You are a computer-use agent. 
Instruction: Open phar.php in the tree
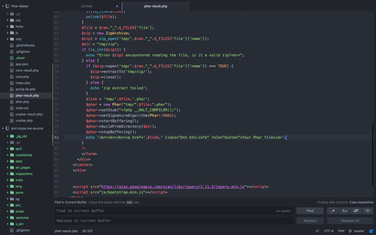point(22,102)
